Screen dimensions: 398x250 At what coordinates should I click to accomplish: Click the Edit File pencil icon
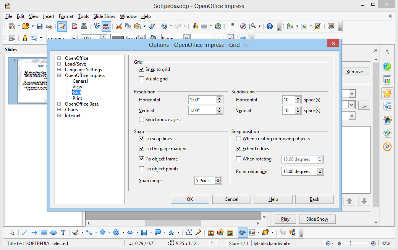(x=61, y=26)
